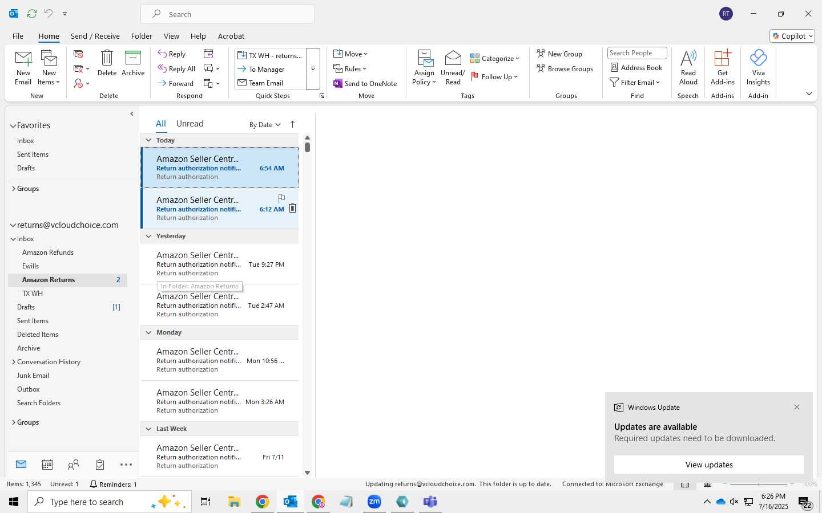Open the New Items menu
822x513 pixels.
(49, 67)
